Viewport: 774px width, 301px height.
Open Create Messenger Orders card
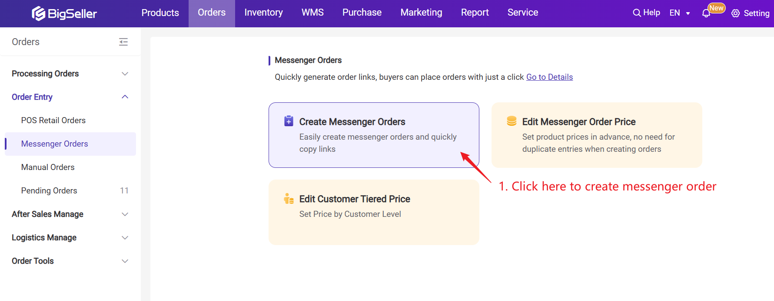374,135
